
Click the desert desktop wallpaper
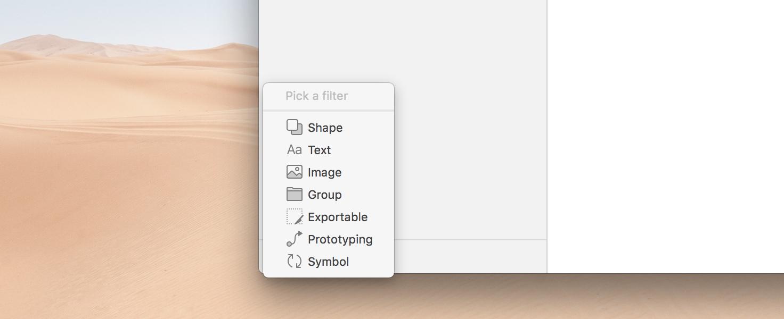[x=128, y=159]
